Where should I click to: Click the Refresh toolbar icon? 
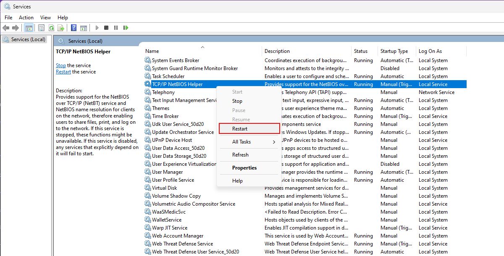50,28
